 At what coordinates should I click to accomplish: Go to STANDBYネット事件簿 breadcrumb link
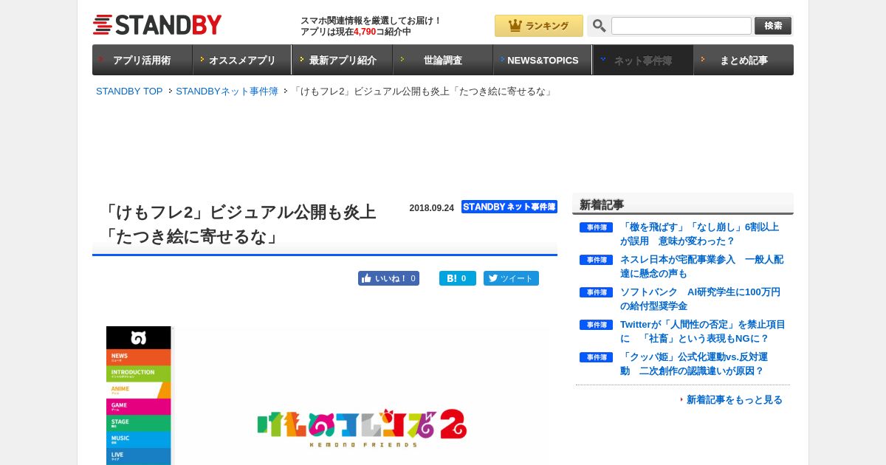(227, 92)
